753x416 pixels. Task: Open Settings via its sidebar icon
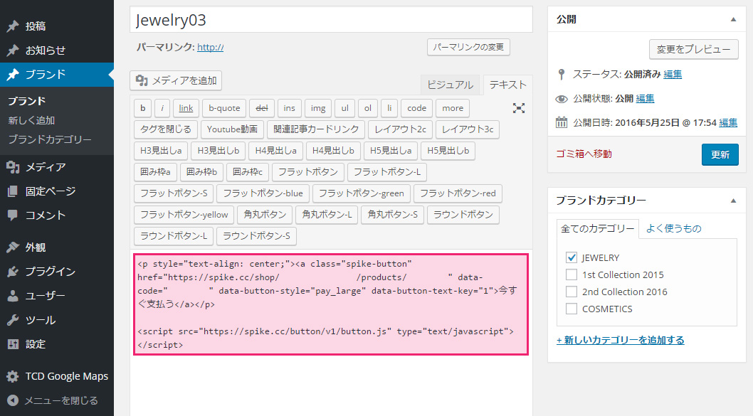[x=13, y=344]
